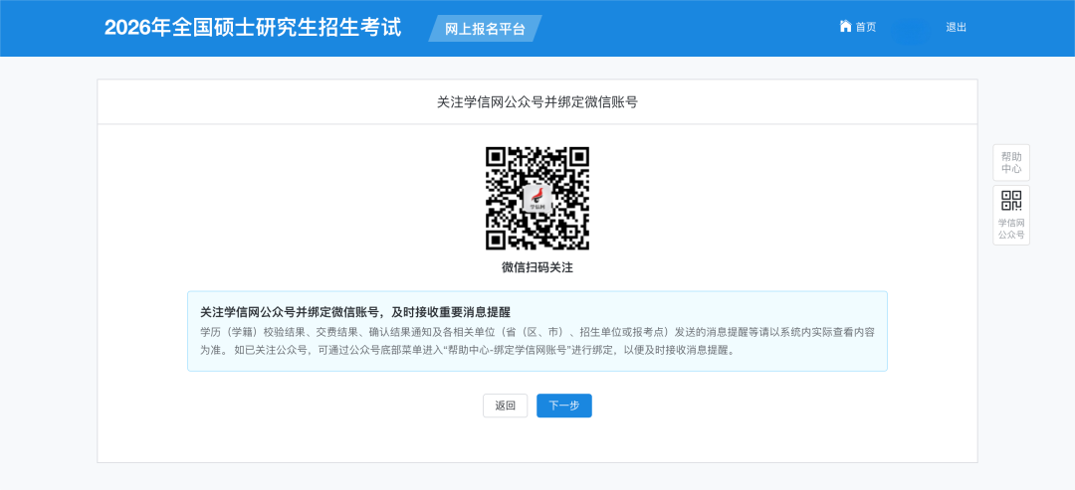Image resolution: width=1075 pixels, height=490 pixels.
Task: Click the house icon beside 首页
Action: [x=845, y=27]
